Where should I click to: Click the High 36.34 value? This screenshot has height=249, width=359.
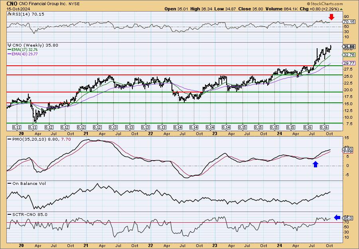click(x=201, y=9)
